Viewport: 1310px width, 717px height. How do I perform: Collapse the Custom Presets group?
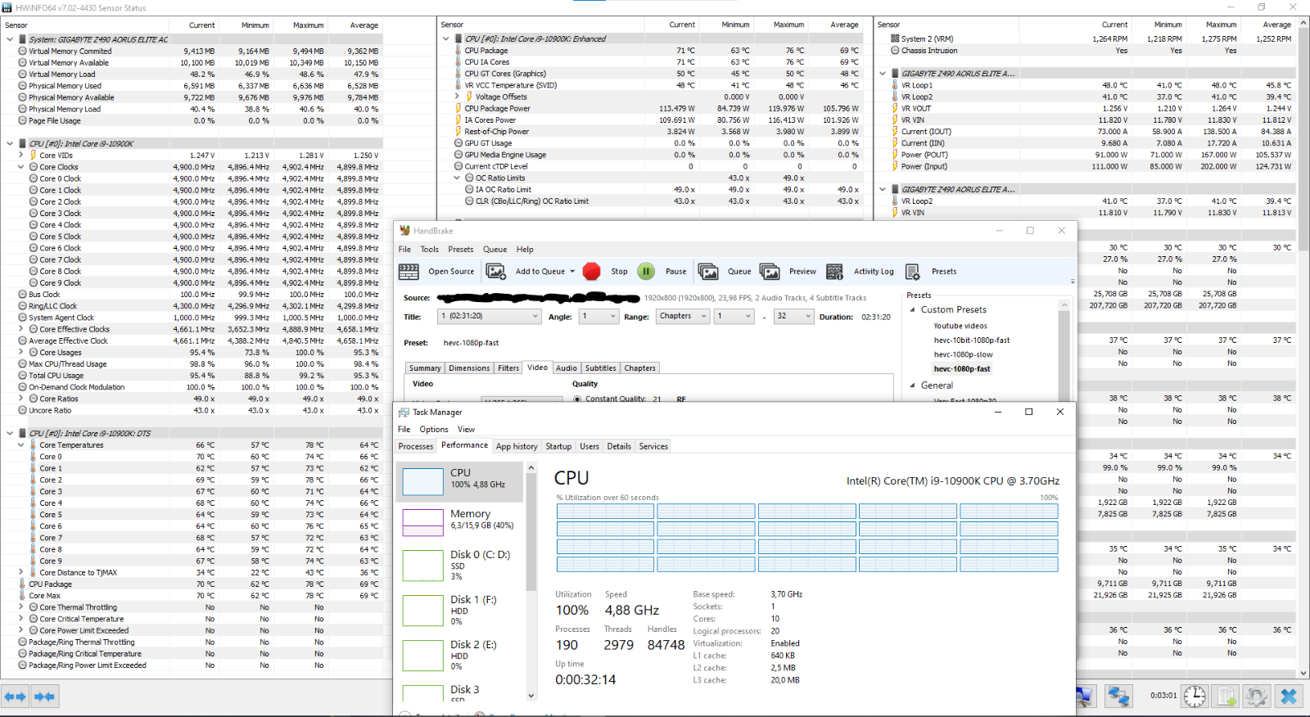(x=912, y=310)
